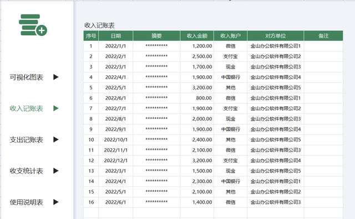
Task: Select 中国银行 account in row 14
Action: coord(231,181)
